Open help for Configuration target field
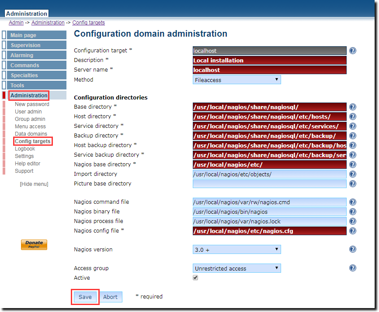This screenshot has width=379, height=312. pyautogui.click(x=353, y=51)
